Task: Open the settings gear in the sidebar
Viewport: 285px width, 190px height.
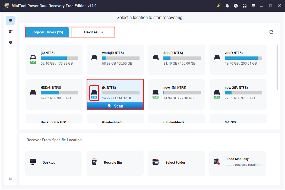Action: click(x=10, y=42)
